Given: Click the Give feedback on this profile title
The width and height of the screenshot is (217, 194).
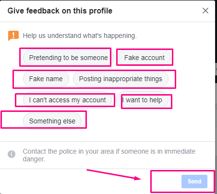Looking at the screenshot, I should (x=60, y=11).
